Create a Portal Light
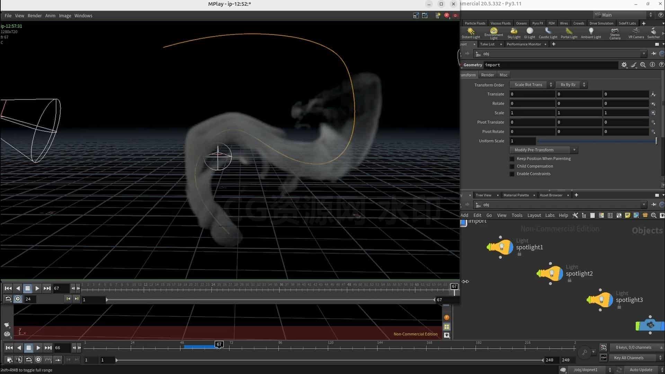The width and height of the screenshot is (665, 374). (x=569, y=33)
